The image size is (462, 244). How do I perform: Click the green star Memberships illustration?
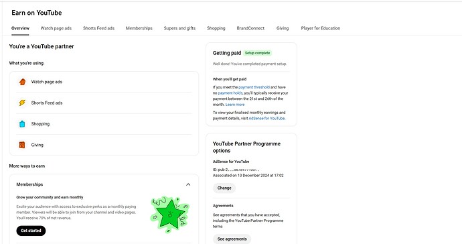(x=169, y=215)
